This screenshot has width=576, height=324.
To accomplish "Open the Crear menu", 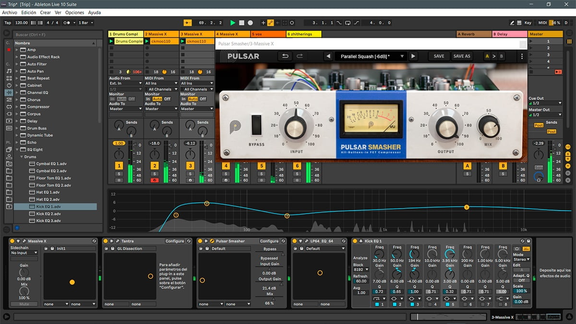I will [45, 12].
